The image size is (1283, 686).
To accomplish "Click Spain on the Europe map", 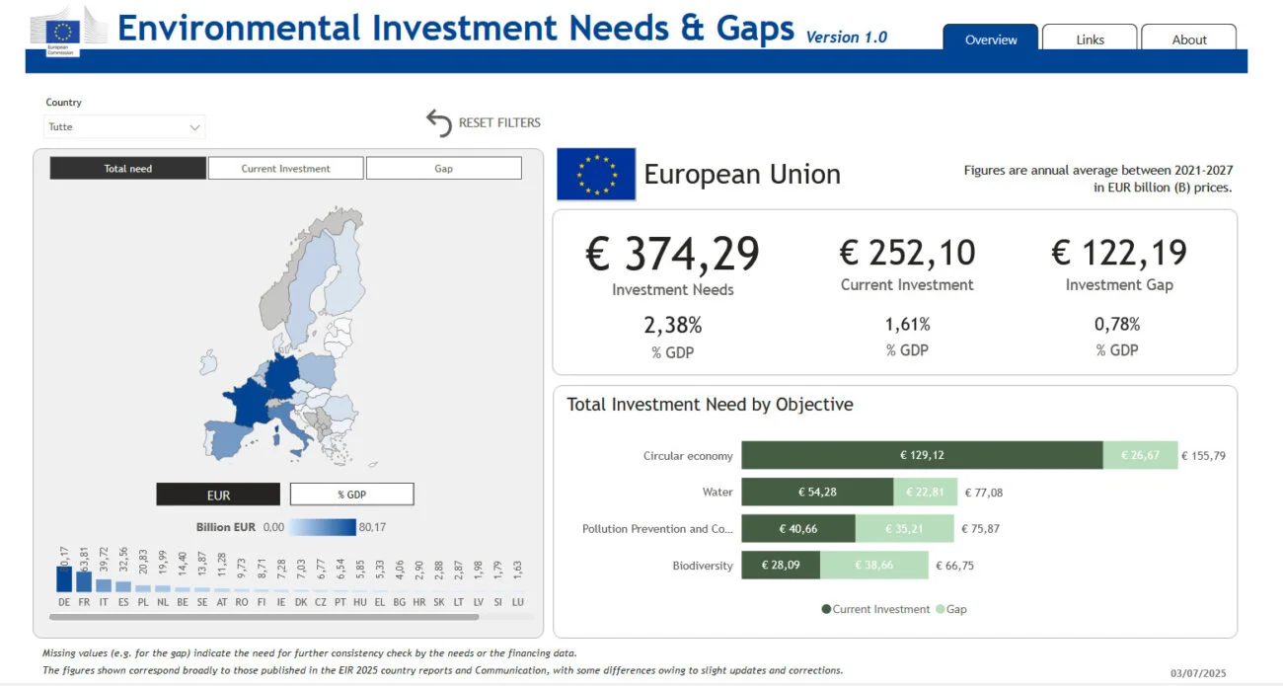I will (x=230, y=436).
